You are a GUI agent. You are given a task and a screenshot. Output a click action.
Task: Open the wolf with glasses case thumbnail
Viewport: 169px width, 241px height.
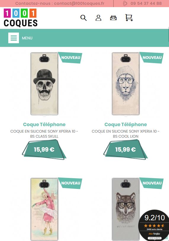(126, 209)
